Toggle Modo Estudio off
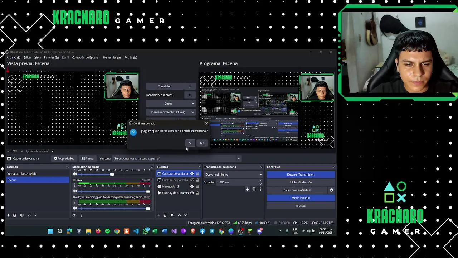458x258 pixels. point(301,198)
